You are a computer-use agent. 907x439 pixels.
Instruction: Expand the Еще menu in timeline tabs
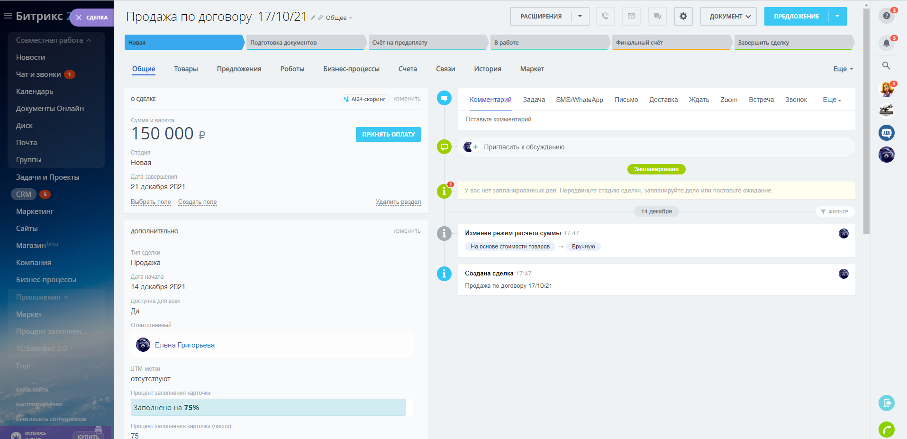832,100
